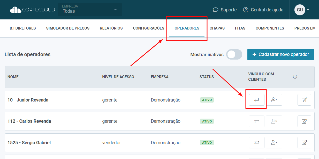The height and width of the screenshot is (159, 319).
Task: Click name 1525 - Sérgio Gabriel
Action: tap(29, 143)
